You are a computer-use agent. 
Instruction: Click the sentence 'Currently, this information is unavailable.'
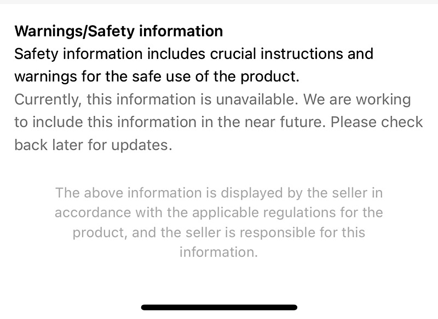[x=157, y=99]
